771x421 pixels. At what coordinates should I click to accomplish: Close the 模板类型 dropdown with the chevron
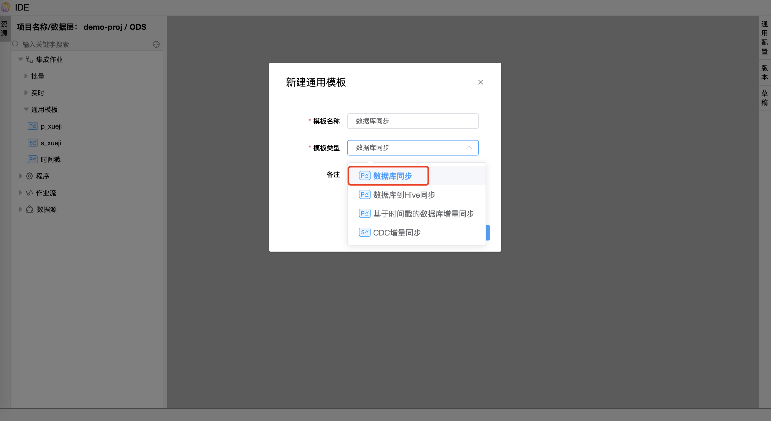pyautogui.click(x=469, y=148)
